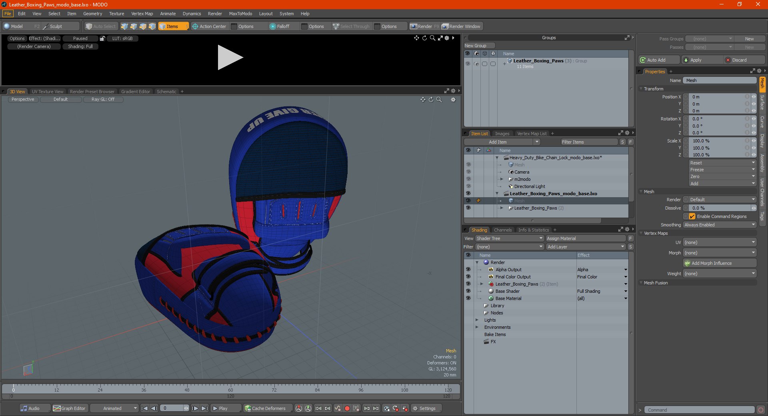Click the Audio icon in timeline bar

(x=24, y=408)
